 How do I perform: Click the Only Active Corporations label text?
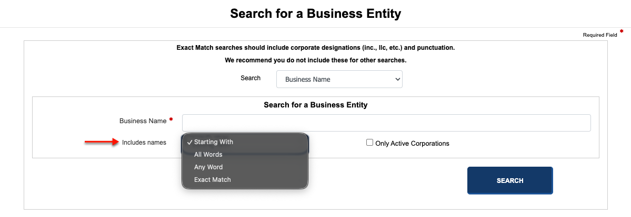click(412, 143)
